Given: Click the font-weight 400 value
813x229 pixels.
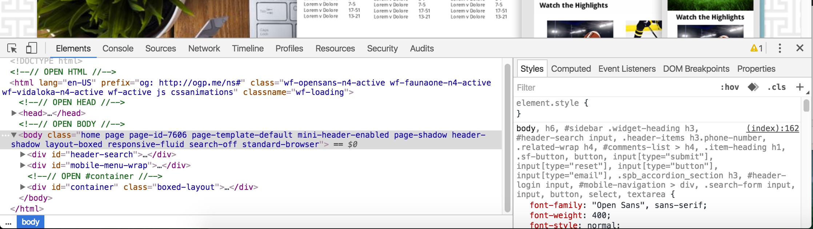Looking at the screenshot, I should 599,215.
